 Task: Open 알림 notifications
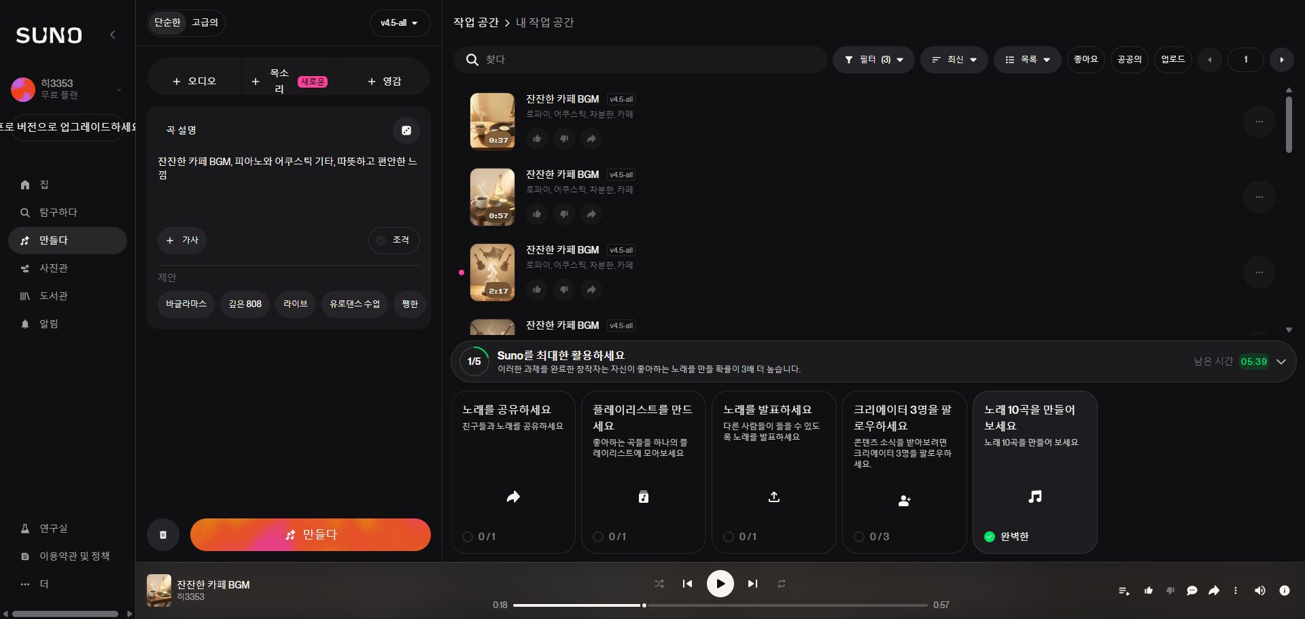point(67,324)
